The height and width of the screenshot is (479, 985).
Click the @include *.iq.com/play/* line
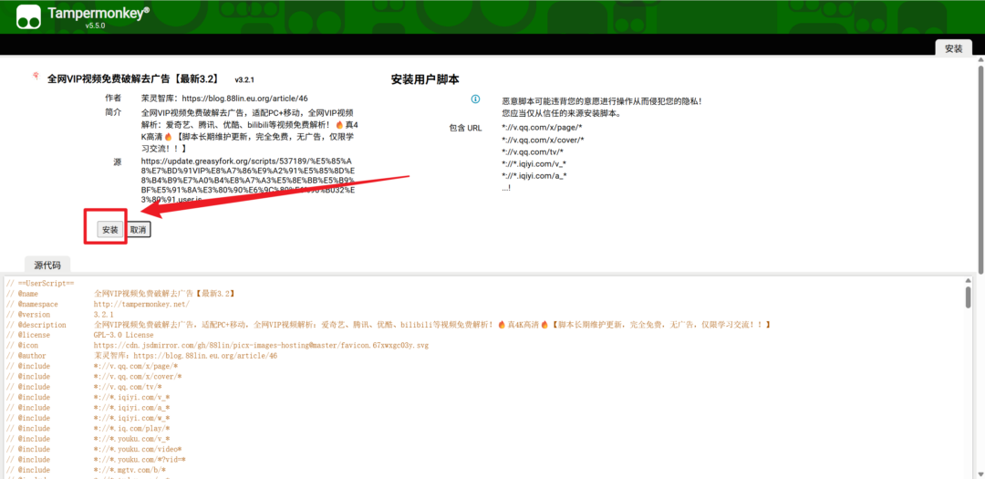click(88, 428)
